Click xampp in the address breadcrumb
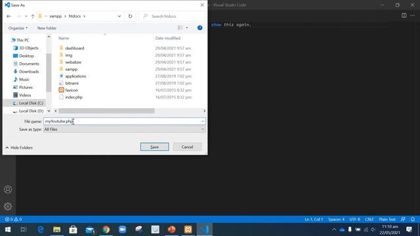Viewport: 420px width, 236px height. pos(55,16)
